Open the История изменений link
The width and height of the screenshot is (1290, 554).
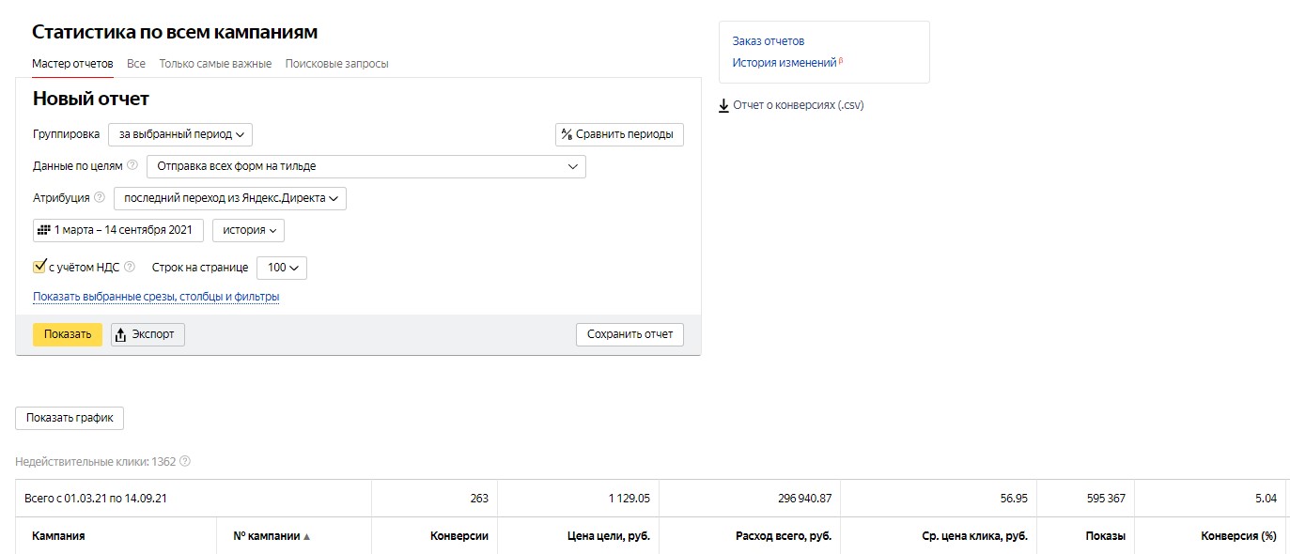point(785,63)
